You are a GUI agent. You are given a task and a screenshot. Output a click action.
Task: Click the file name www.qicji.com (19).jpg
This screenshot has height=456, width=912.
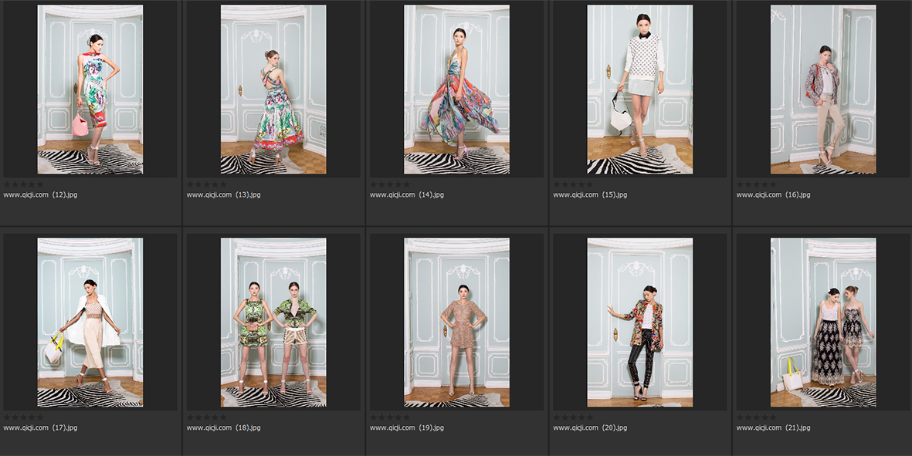tap(406, 428)
